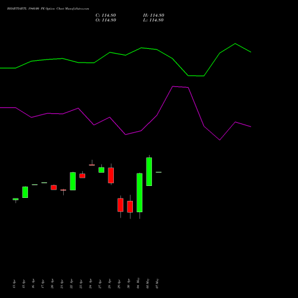The height and width of the screenshot is (298, 298).
Task: Select the close value C: 114.80
Action: click(105, 15)
